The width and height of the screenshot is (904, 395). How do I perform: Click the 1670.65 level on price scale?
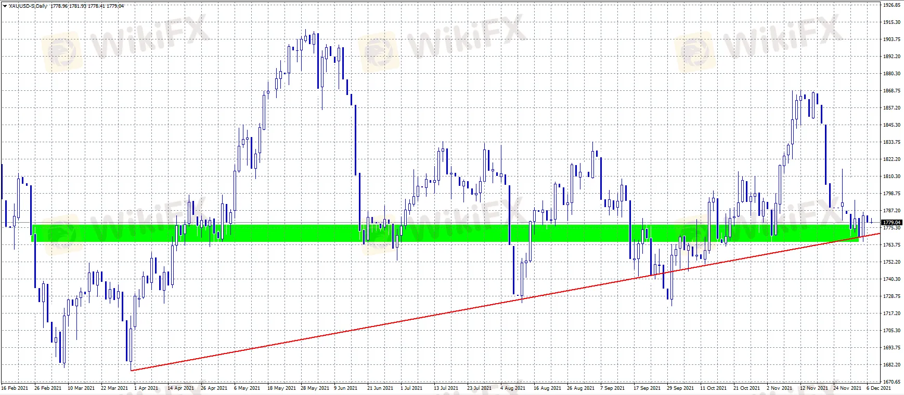coord(892,382)
